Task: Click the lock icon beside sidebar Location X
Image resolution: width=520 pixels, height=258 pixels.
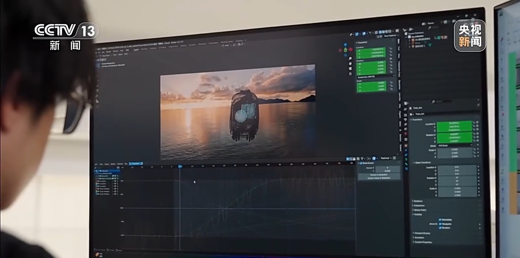Action: (390, 49)
